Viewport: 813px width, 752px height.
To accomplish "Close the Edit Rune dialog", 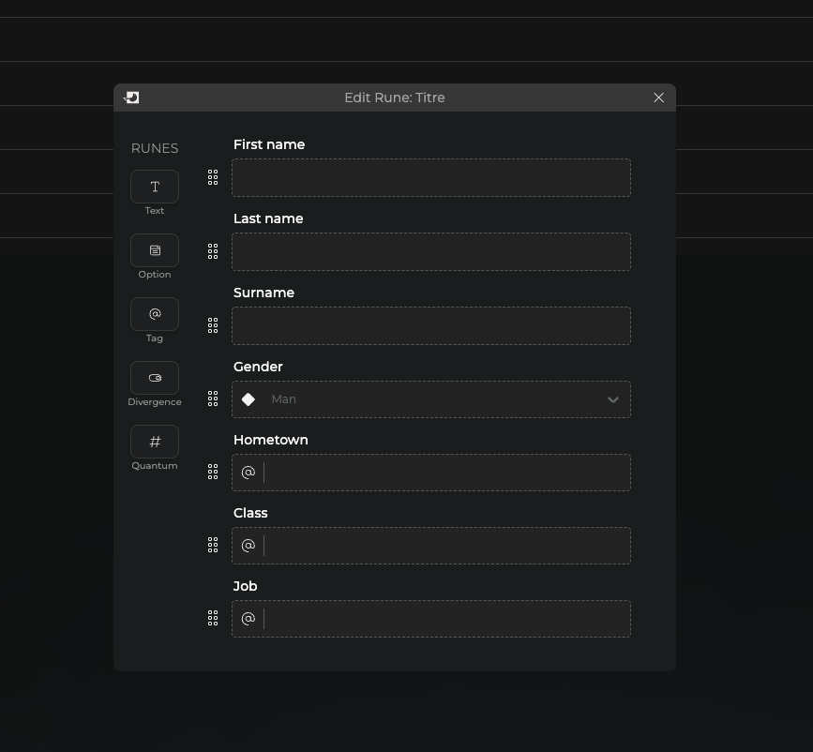I will [x=659, y=98].
